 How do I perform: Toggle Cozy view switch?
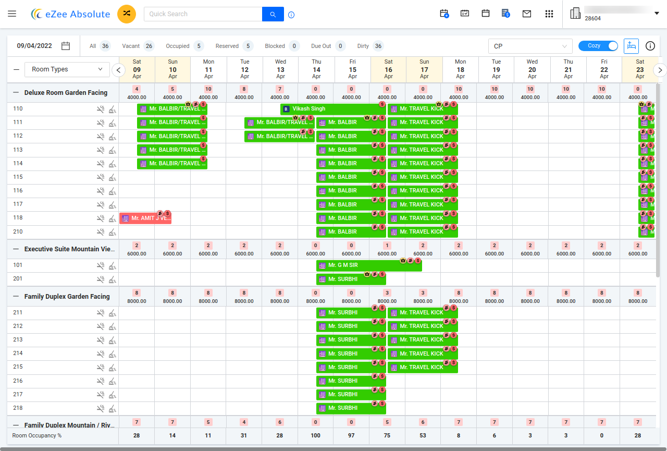tap(598, 46)
